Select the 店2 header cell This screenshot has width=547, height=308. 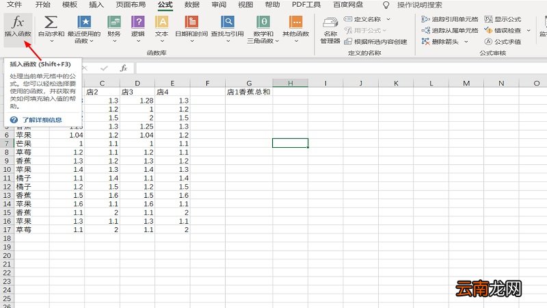click(102, 92)
